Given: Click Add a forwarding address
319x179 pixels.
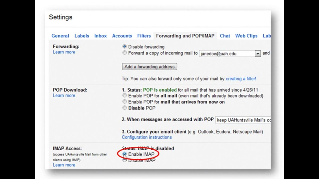Looking at the screenshot, I should pos(149,67).
